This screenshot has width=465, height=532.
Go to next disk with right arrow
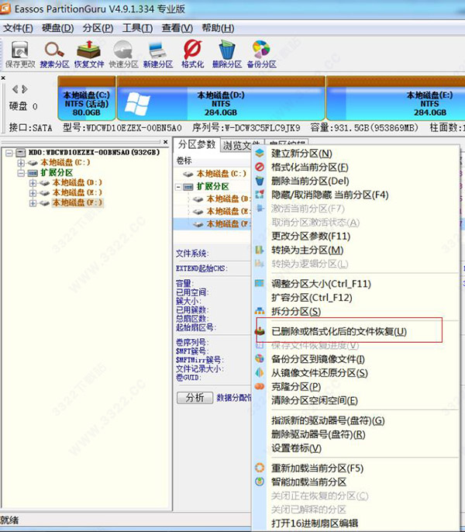(x=25, y=89)
